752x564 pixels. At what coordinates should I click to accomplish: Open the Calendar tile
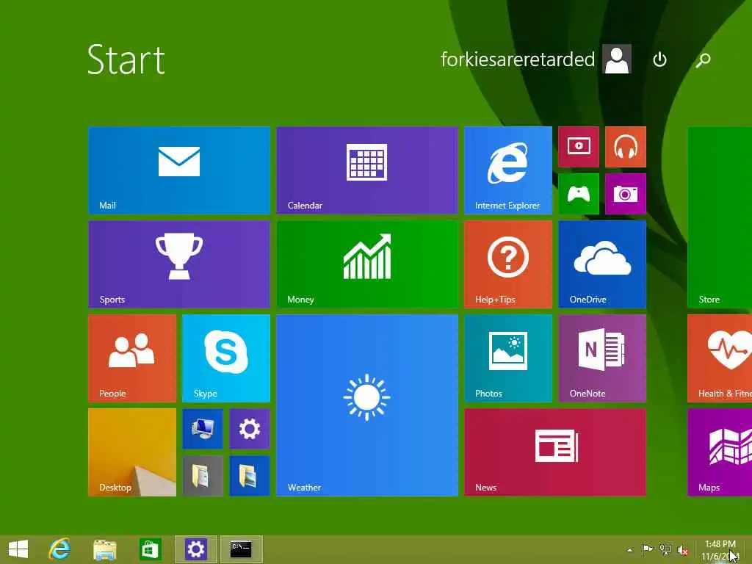(367, 170)
